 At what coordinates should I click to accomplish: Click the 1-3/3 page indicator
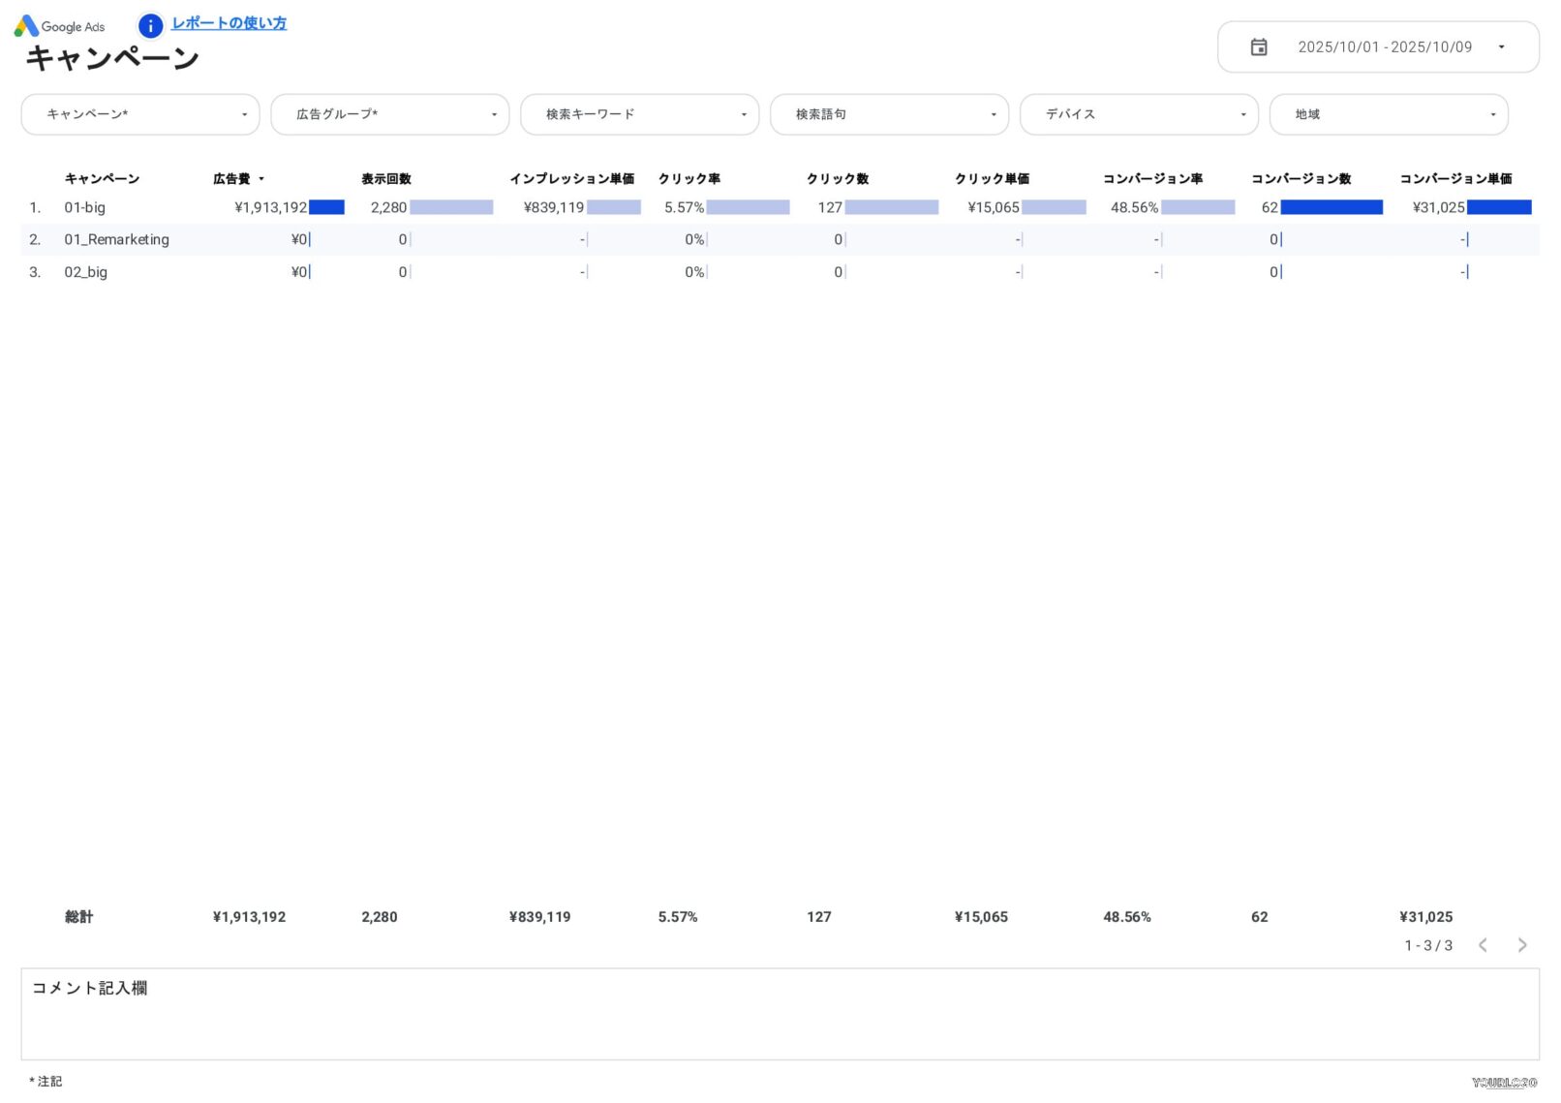[1428, 945]
